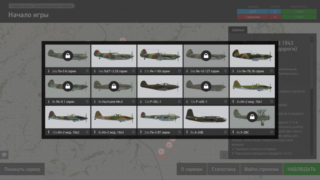Click the help icon for Ил-2 мод. 1941

pyautogui.click(x=271, y=102)
